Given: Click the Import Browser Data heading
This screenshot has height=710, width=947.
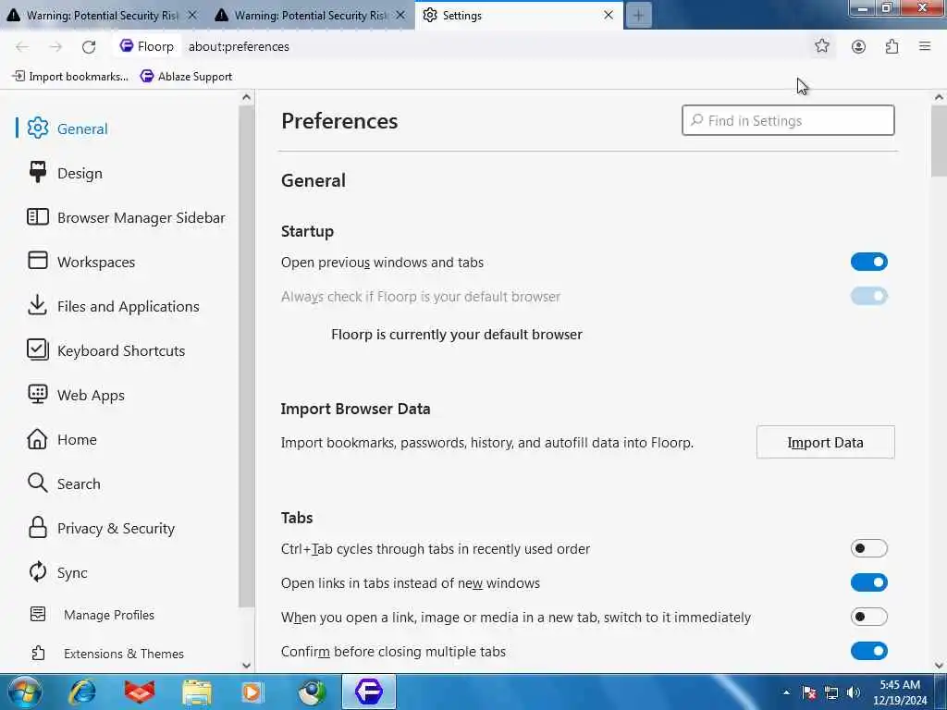Looking at the screenshot, I should point(355,409).
